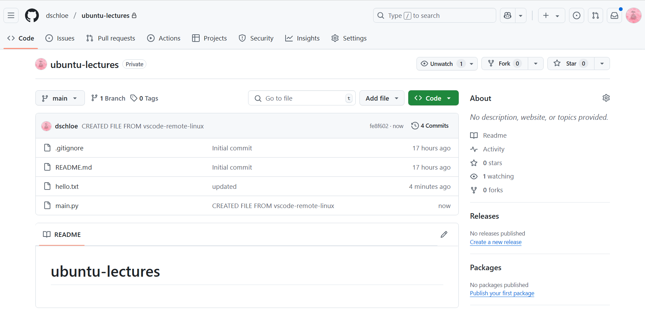645x310 pixels.
Task: View the 4 Commits history
Action: [x=430, y=126]
